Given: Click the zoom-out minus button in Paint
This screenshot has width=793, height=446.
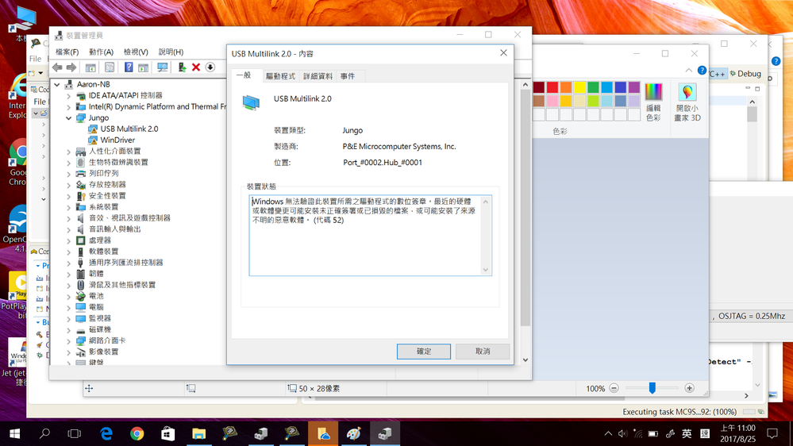Looking at the screenshot, I should click(614, 388).
